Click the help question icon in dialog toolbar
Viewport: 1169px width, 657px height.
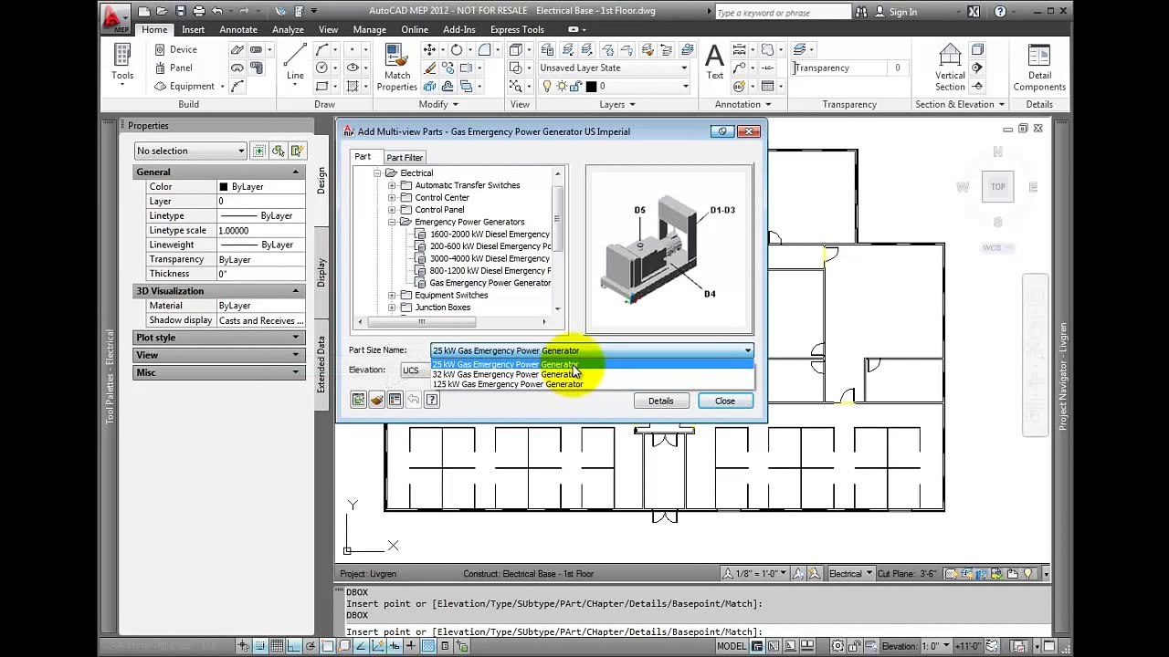(432, 400)
